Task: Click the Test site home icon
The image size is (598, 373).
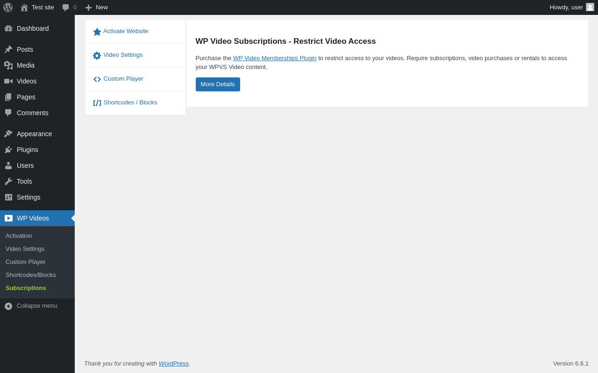Action: tap(24, 7)
